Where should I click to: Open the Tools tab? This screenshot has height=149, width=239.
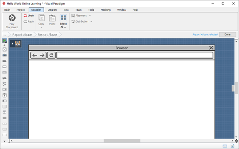(91, 10)
